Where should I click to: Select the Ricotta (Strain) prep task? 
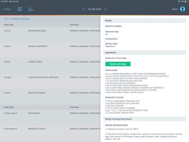(50, 97)
